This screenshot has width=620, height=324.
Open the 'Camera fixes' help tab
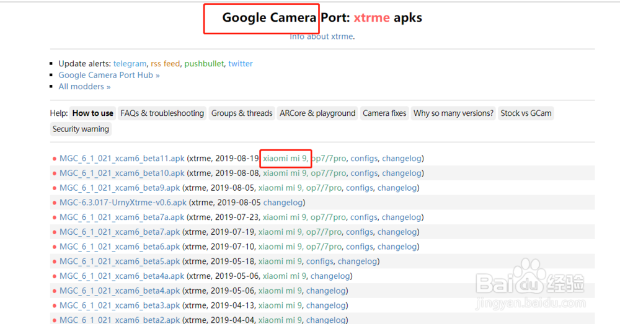pos(384,113)
